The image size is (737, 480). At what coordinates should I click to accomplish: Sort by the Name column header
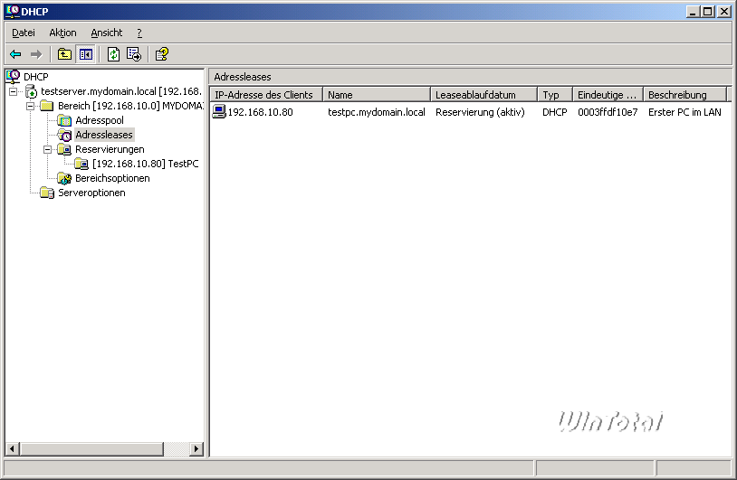click(377, 95)
